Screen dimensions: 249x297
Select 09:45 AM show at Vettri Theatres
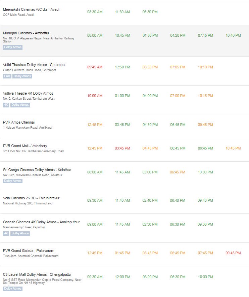[x=95, y=67]
